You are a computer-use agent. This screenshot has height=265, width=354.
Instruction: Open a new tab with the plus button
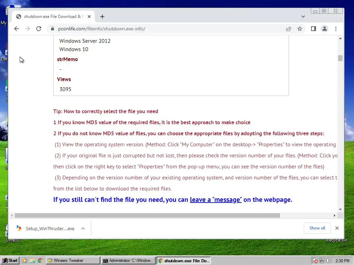[x=102, y=17]
